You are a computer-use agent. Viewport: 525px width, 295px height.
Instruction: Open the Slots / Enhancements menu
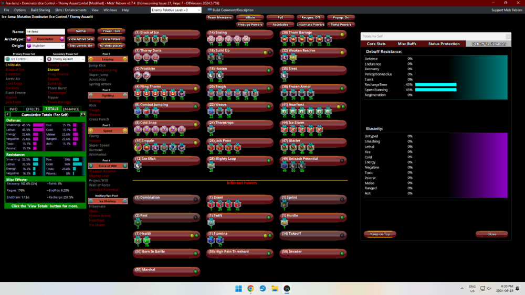pyautogui.click(x=71, y=10)
